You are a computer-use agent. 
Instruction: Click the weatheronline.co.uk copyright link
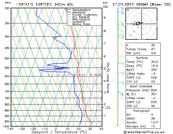(144, 132)
